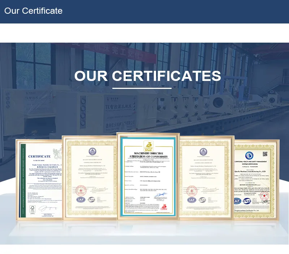289x254 pixels.
Task: Click the "OUR CERTIFICATES" banner heading
Action: 147,76
